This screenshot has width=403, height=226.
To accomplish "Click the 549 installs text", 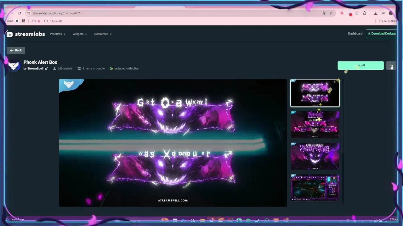I will coord(65,68).
